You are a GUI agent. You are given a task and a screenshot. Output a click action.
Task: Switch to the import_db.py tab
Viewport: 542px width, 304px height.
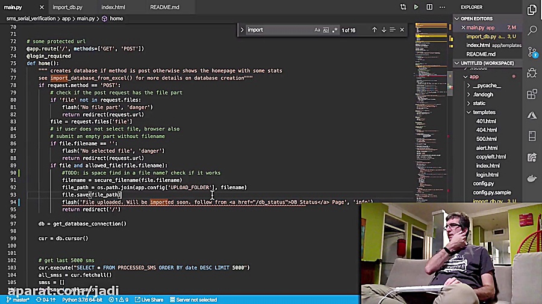(x=68, y=7)
